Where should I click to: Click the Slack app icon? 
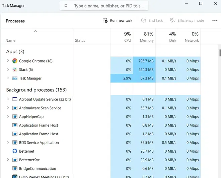coord(15,69)
